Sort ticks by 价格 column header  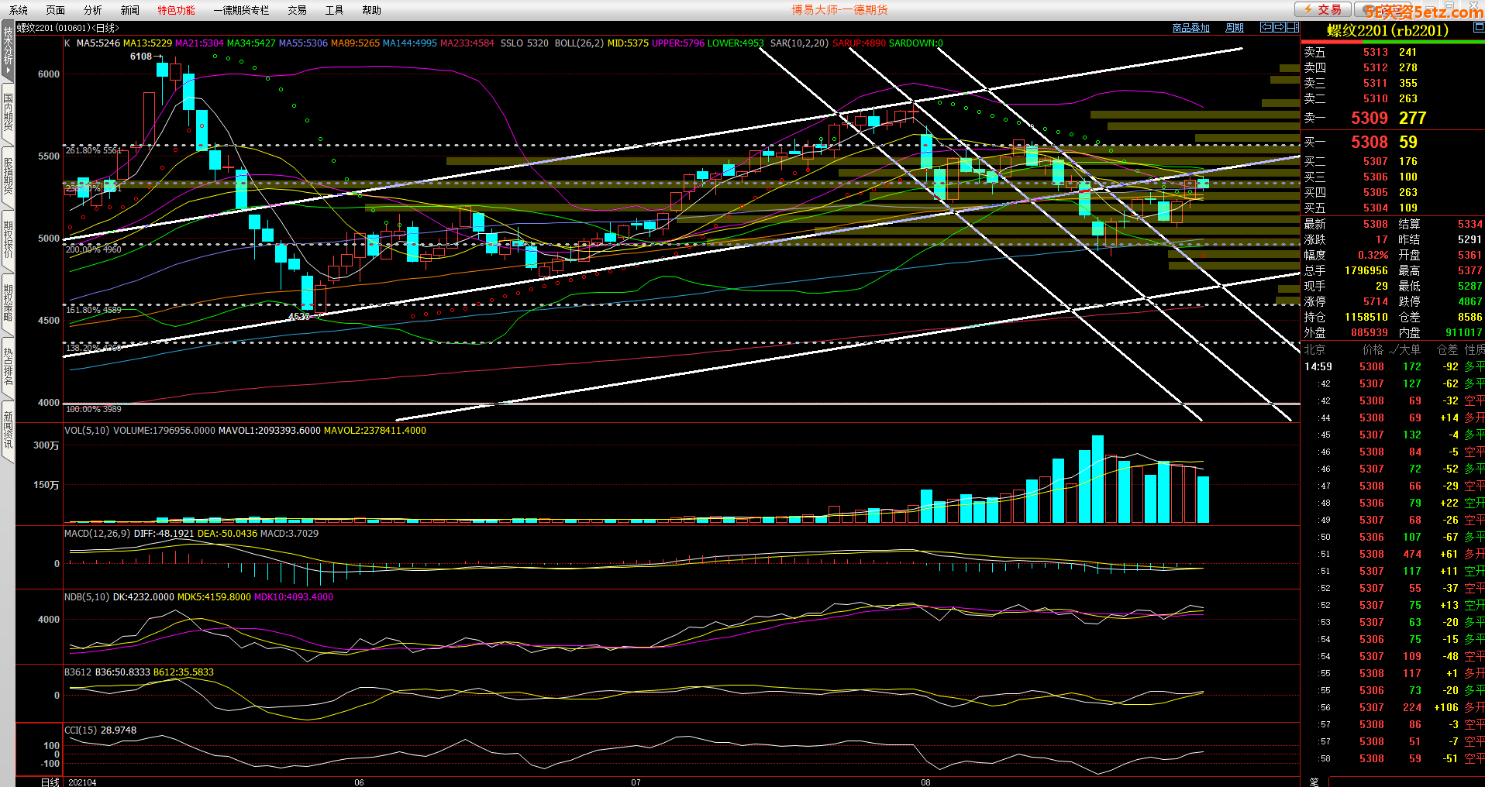(1373, 349)
